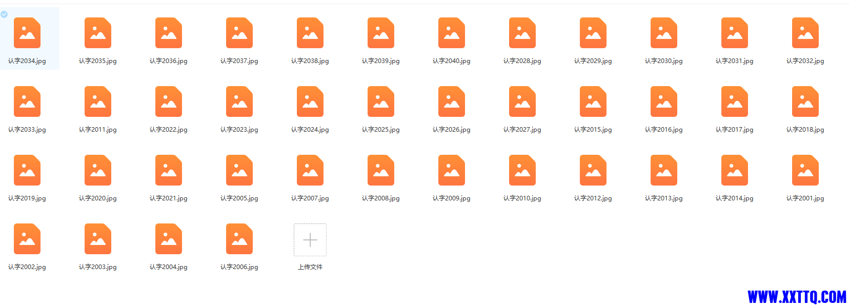Viewport: 849px width, 307px height.
Task: Click the image file icon for 认字2019.jpg
Action: (27, 170)
